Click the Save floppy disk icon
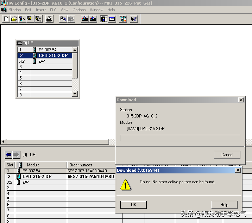 tap(30, 19)
